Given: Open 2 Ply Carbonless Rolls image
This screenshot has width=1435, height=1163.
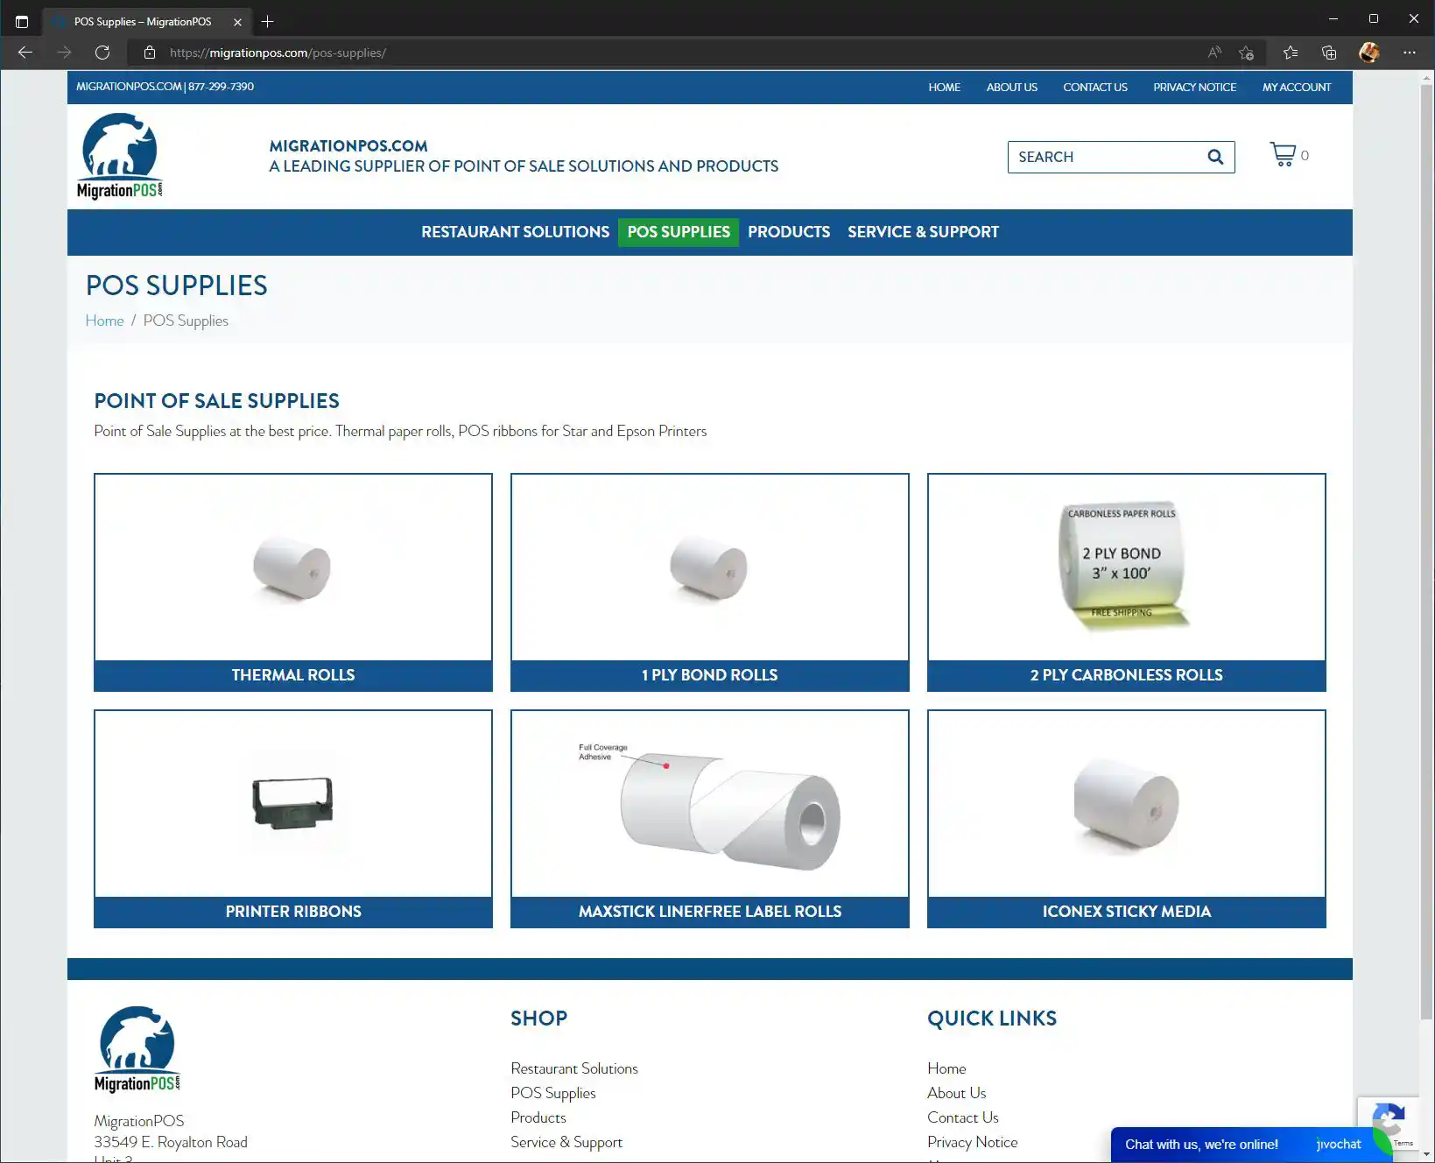Looking at the screenshot, I should coord(1127,567).
